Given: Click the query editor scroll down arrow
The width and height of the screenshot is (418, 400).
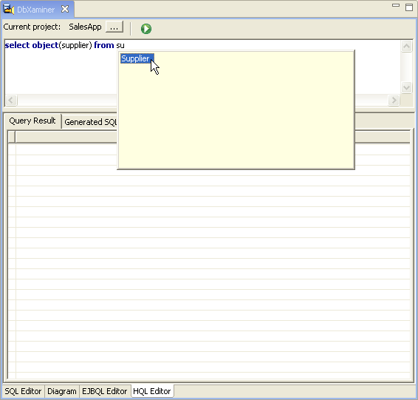Looking at the screenshot, I should point(406,87).
